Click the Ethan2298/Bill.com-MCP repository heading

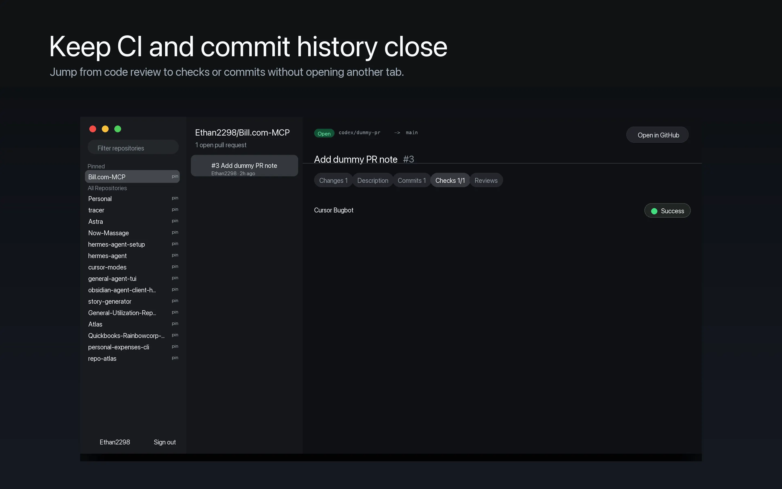[242, 133]
